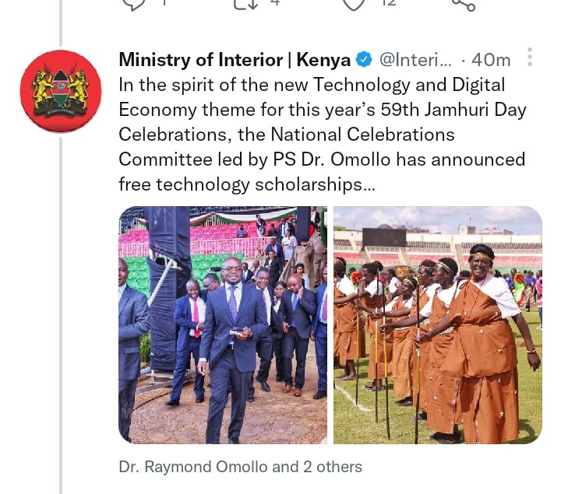Click the reply count 1
The image size is (561, 494).
164,3
